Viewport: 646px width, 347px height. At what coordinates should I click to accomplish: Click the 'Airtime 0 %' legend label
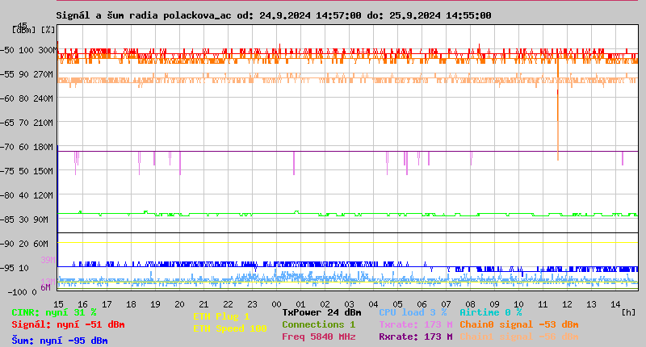(x=491, y=312)
